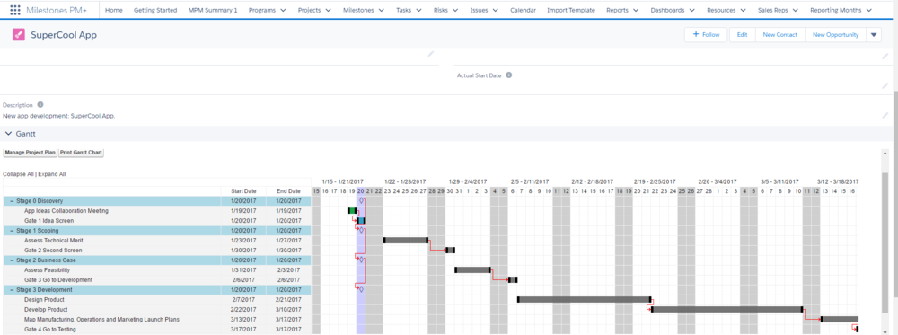898x335 pixels.
Task: Open the Programs tab dropdown arrow
Action: coord(283,10)
